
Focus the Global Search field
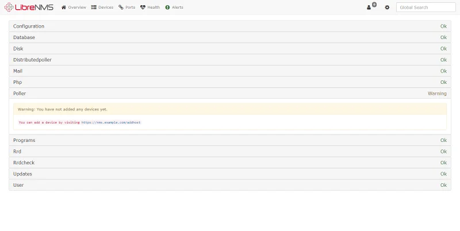tap(425, 7)
